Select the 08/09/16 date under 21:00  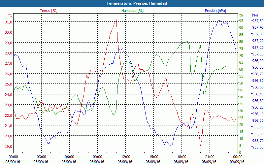point(209,162)
